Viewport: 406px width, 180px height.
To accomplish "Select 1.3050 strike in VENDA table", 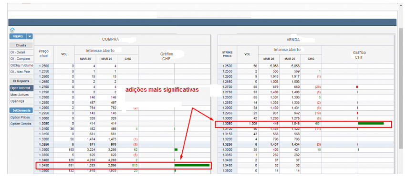I will tap(228, 124).
